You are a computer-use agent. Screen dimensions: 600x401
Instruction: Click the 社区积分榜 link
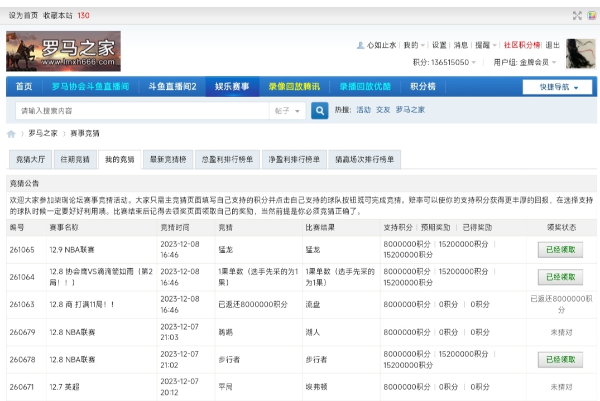point(522,45)
